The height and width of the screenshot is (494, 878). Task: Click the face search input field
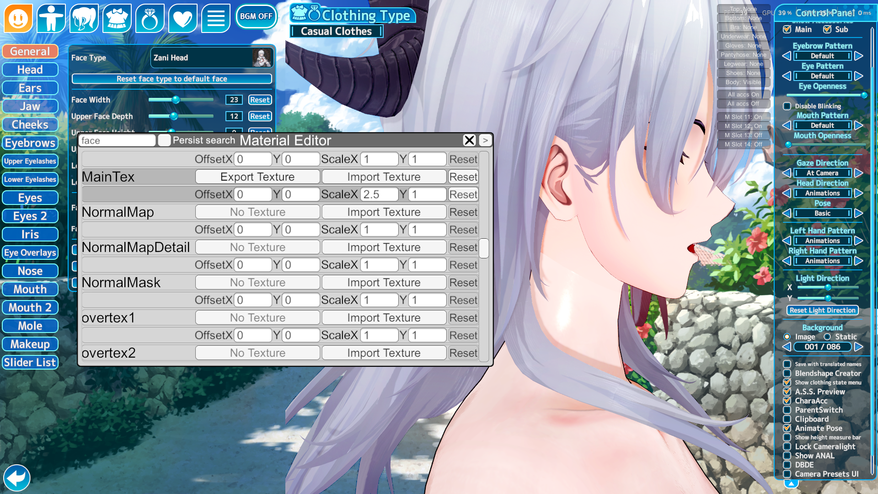118,140
